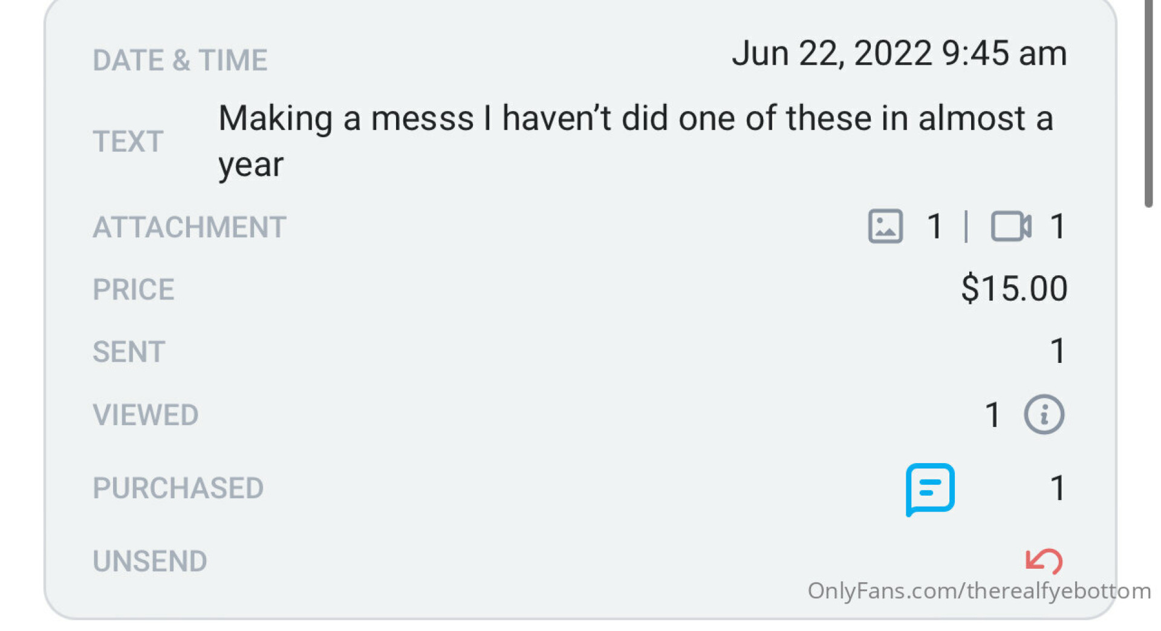The height and width of the screenshot is (631, 1161).
Task: Click the ATTACHMENT label
Action: [189, 228]
